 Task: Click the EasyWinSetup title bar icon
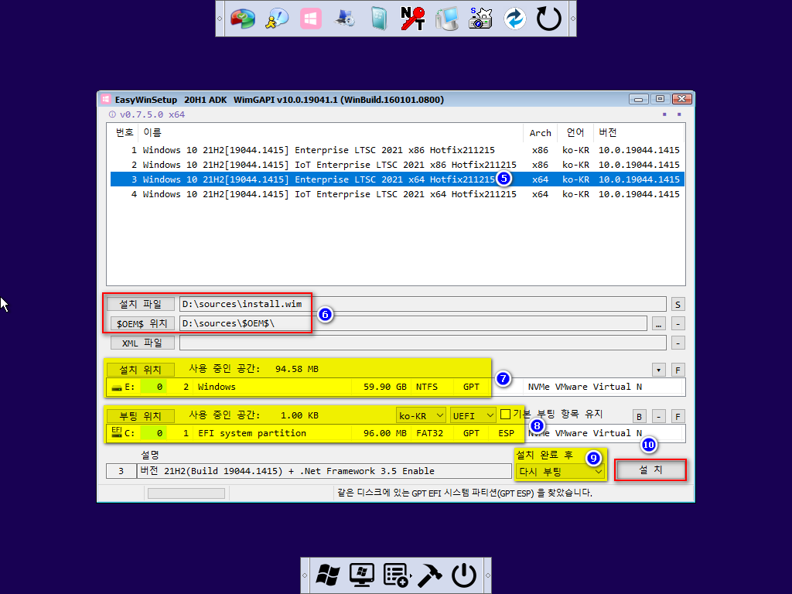105,100
